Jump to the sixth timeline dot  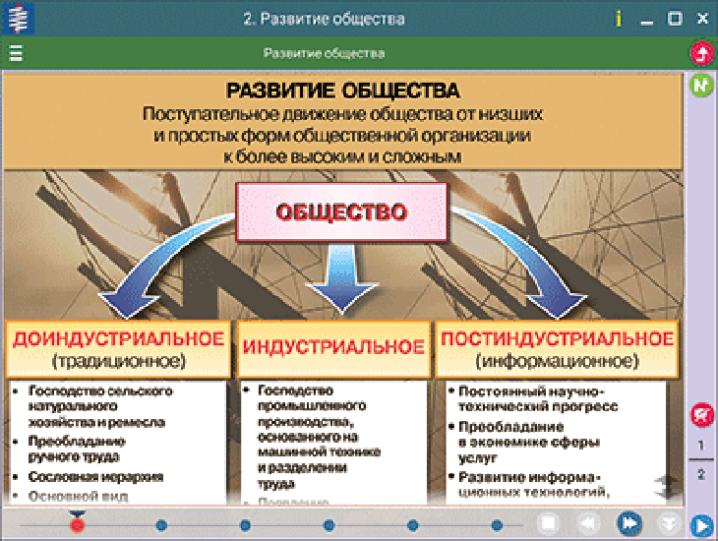coord(498,525)
